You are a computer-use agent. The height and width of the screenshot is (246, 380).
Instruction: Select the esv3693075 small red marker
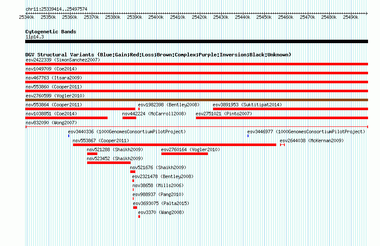[x=135, y=208]
